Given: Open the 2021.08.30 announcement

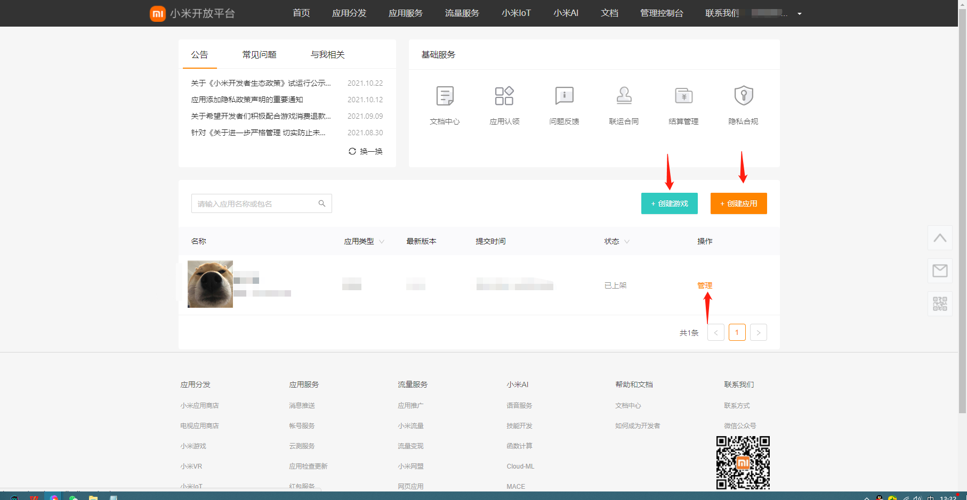Looking at the screenshot, I should (258, 133).
